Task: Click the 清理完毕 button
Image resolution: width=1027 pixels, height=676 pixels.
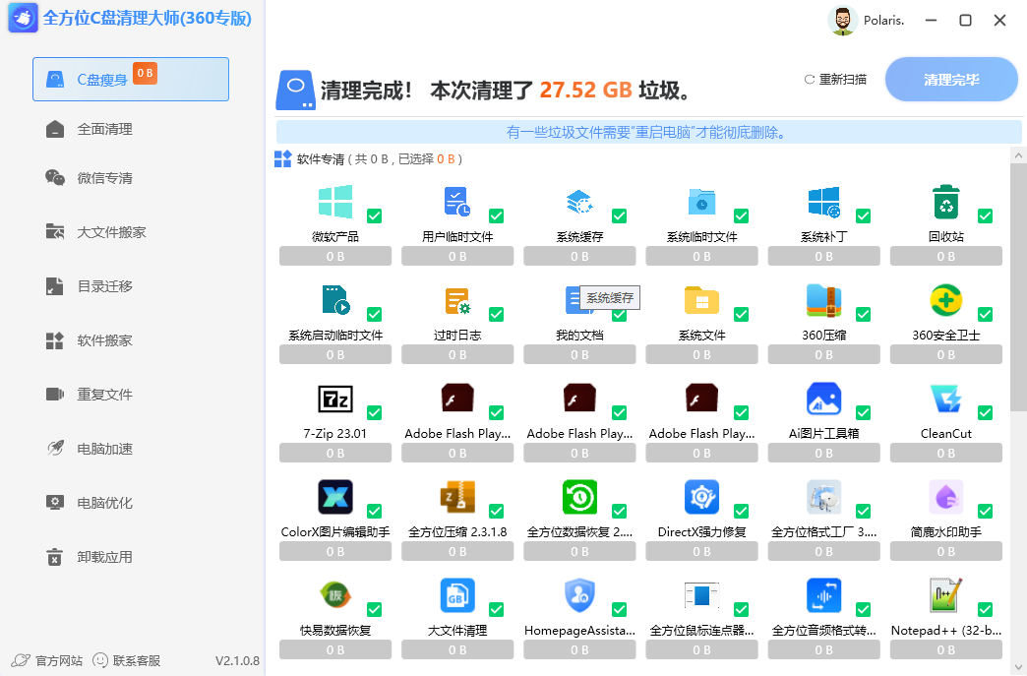Action: click(950, 78)
